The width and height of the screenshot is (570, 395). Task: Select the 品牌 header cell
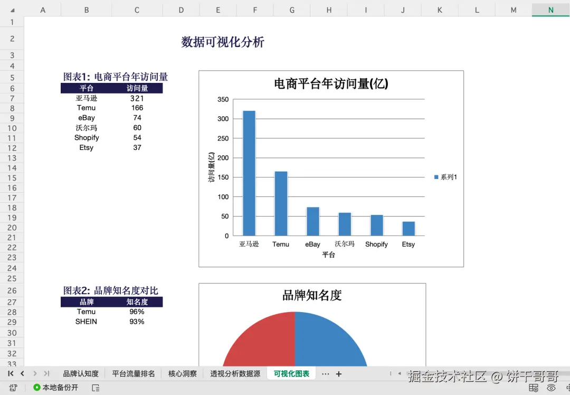pyautogui.click(x=87, y=302)
